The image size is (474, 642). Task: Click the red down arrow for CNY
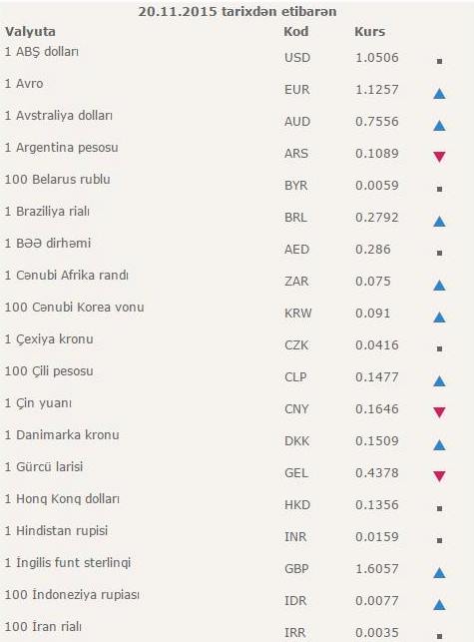(x=439, y=412)
